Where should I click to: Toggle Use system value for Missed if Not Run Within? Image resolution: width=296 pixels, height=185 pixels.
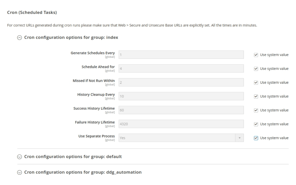pos(257,82)
